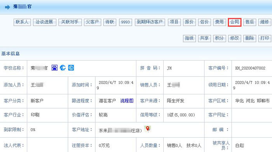Open the 父客户 button
Image resolution: width=272 pixels, height=152 pixels.
[x=92, y=22]
